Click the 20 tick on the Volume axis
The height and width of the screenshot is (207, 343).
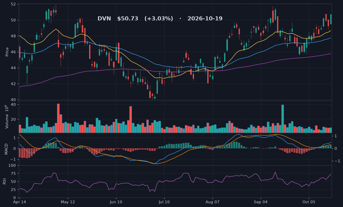13,119
